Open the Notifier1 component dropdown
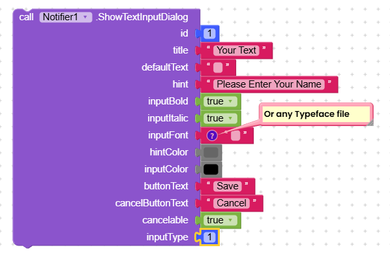The width and height of the screenshot is (390, 254). tap(66, 17)
